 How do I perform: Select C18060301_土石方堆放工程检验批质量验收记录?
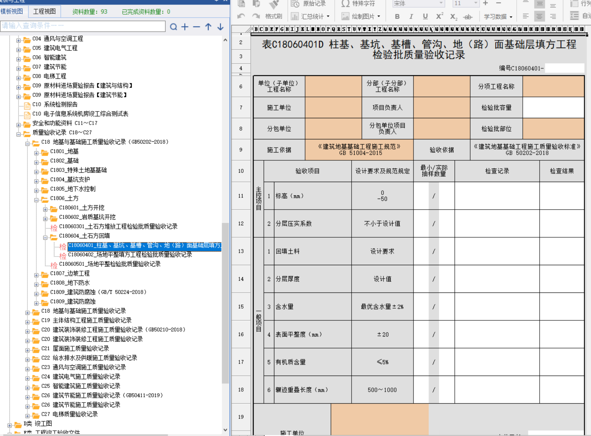(118, 226)
